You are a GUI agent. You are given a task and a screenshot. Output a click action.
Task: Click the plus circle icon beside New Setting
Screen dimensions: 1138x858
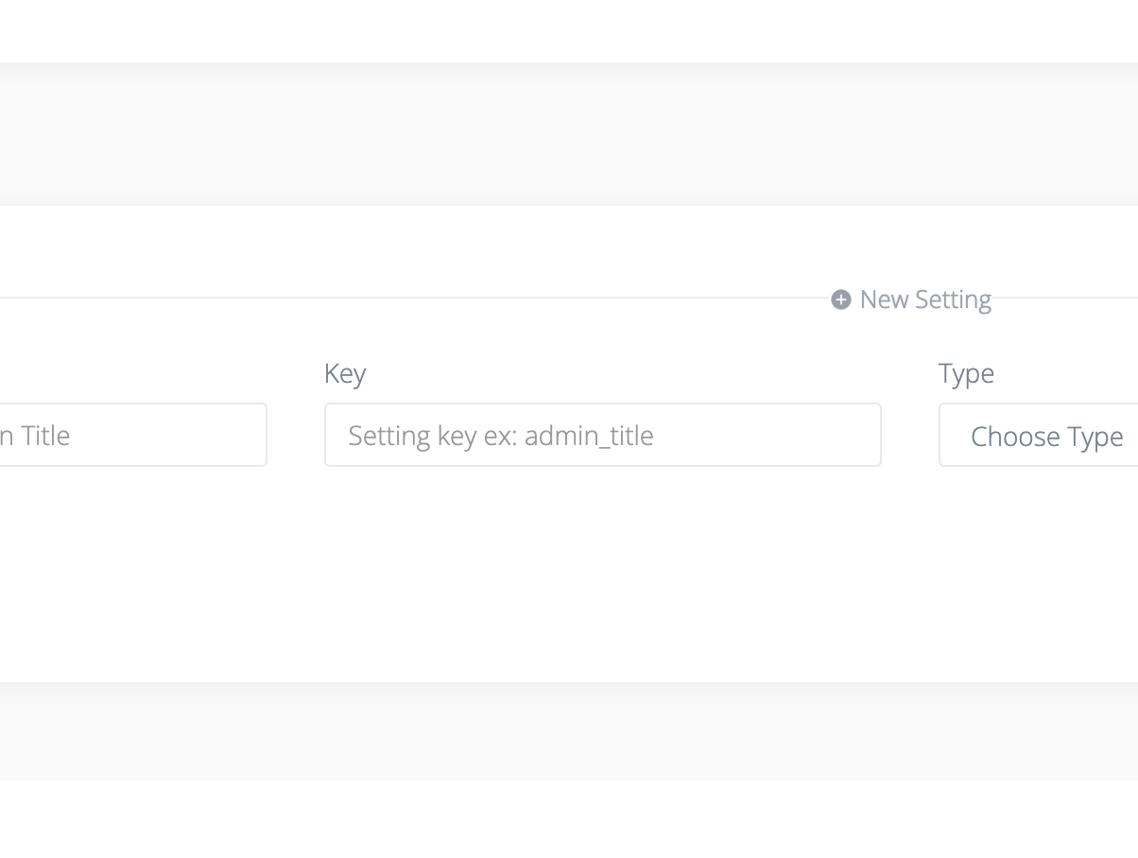[x=840, y=300]
